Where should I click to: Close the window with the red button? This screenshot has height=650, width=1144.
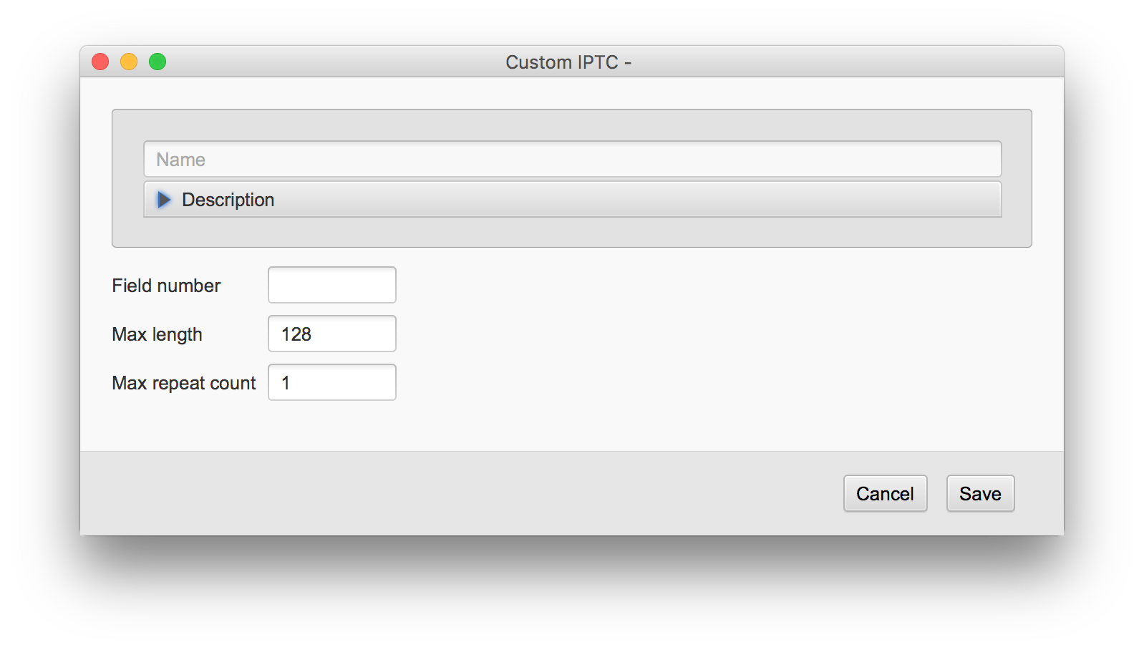100,62
